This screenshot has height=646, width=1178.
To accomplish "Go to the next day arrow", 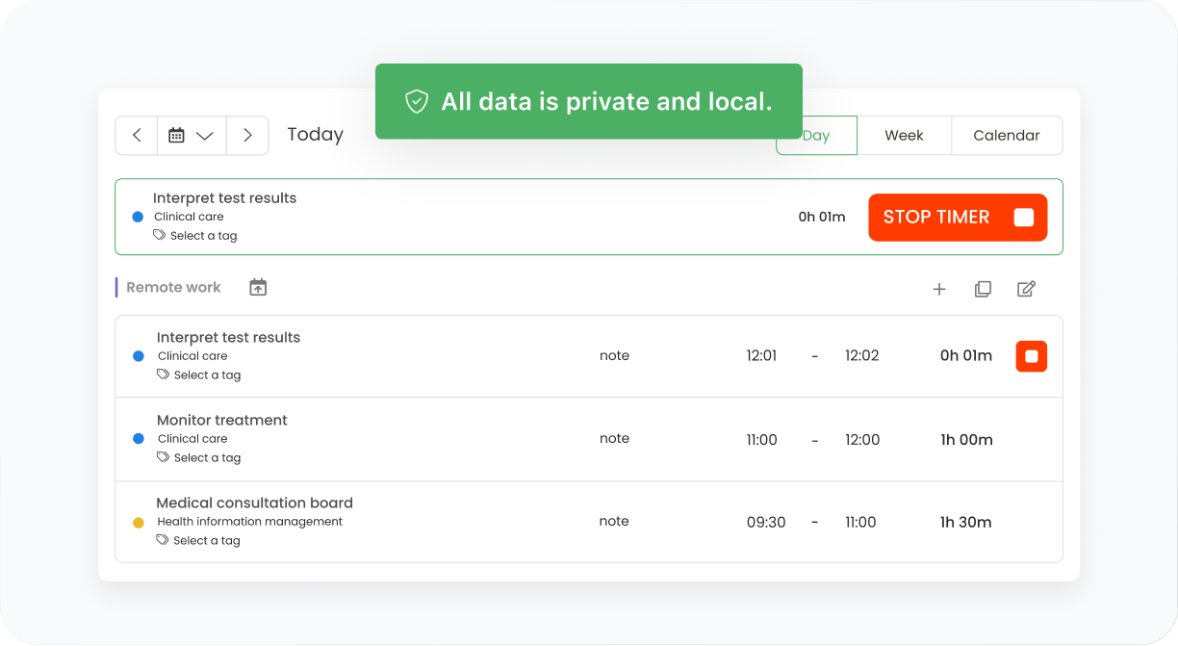I will [247, 136].
